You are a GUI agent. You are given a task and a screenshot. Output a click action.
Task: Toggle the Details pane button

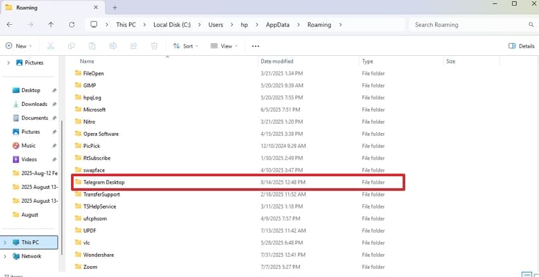pyautogui.click(x=521, y=46)
